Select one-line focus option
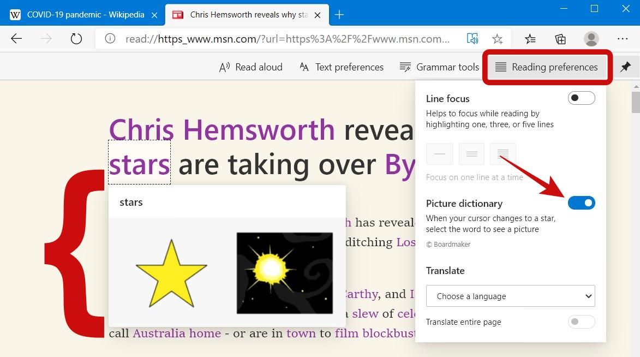Viewport: 640px width, 357px height. [440, 154]
